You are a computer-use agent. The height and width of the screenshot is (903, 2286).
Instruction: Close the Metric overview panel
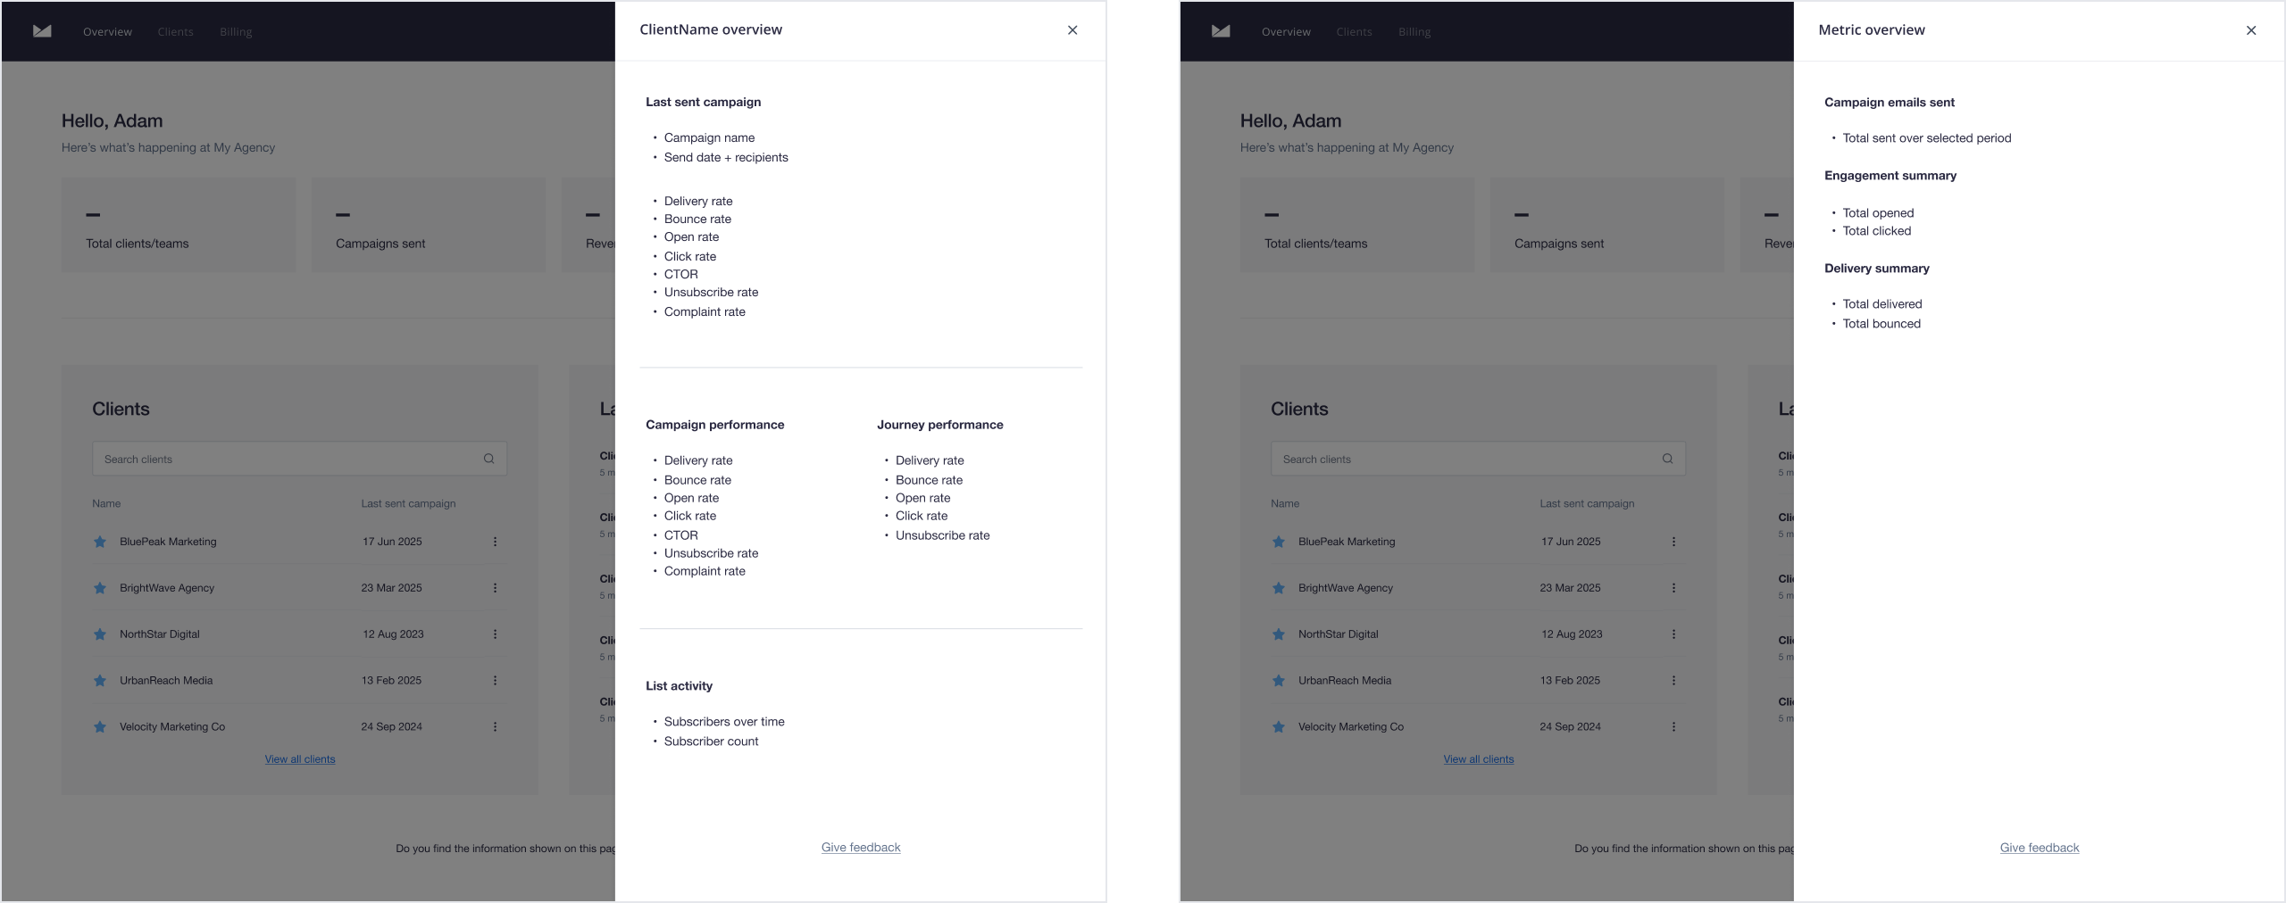point(2251,30)
